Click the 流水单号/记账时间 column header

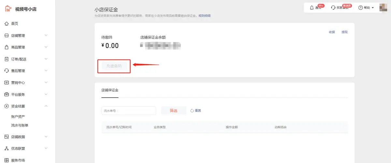(119, 127)
